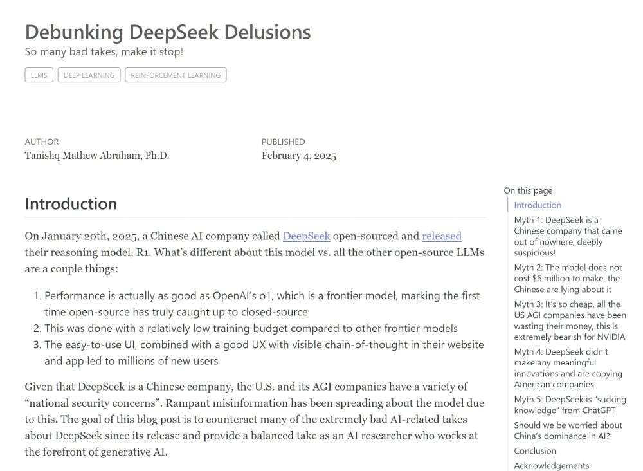
Task: Jump to Introduction in the page sidebar
Action: point(538,205)
